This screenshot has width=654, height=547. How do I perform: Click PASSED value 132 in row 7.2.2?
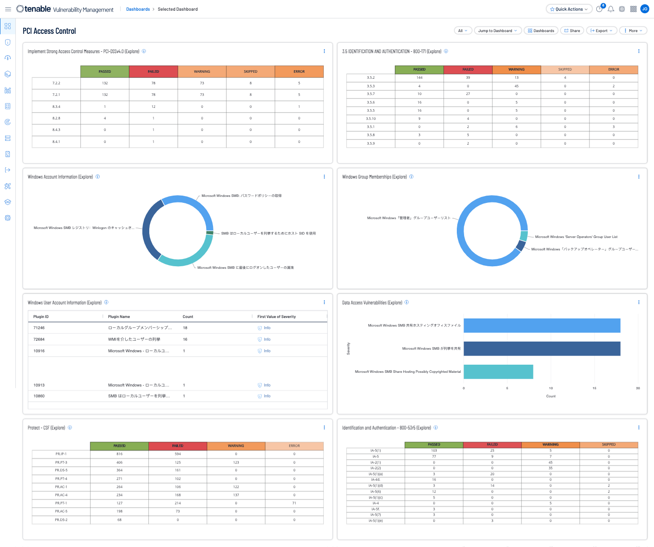pos(105,83)
